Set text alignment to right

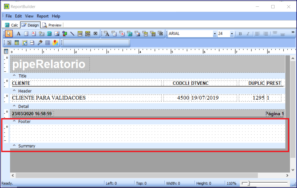point(266,34)
